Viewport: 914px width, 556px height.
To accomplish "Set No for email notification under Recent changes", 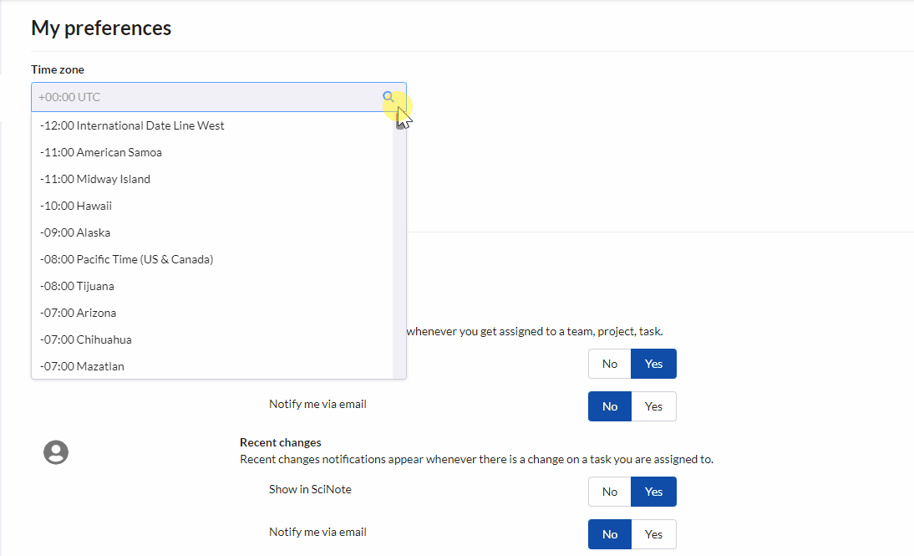I will (x=610, y=534).
